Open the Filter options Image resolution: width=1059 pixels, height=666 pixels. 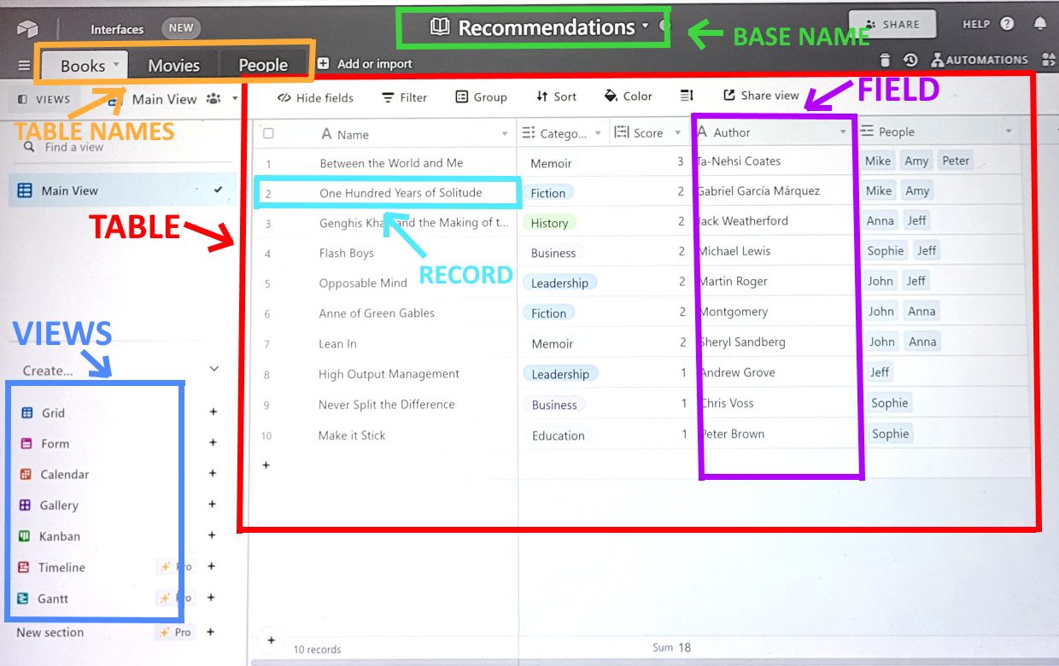[404, 96]
